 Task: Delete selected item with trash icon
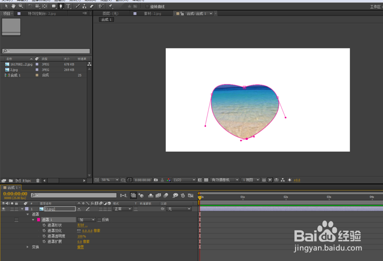[38, 181]
